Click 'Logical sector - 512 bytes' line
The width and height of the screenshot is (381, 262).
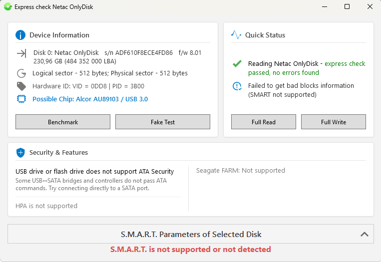tap(110, 73)
